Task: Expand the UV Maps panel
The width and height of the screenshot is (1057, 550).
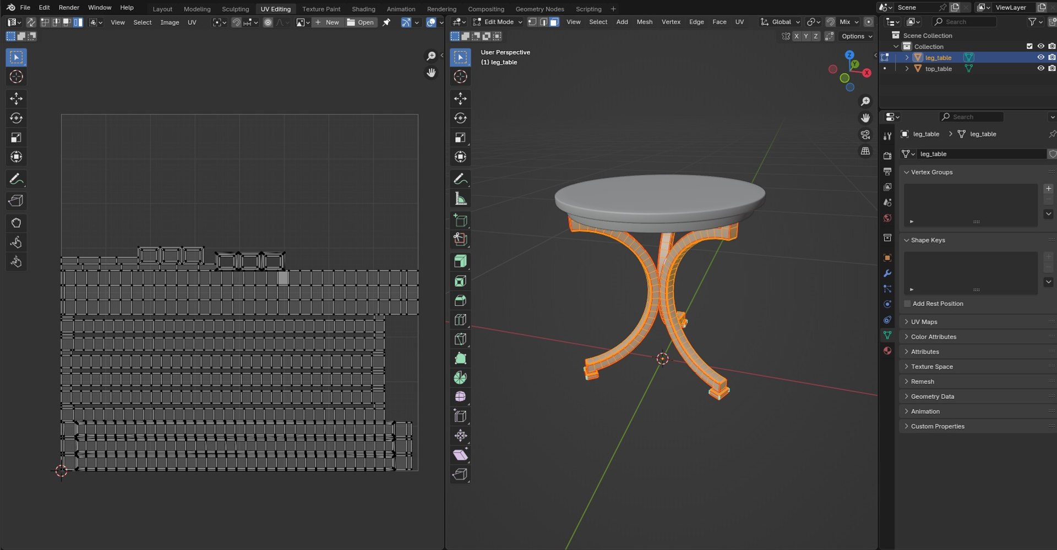Action: coord(923,322)
